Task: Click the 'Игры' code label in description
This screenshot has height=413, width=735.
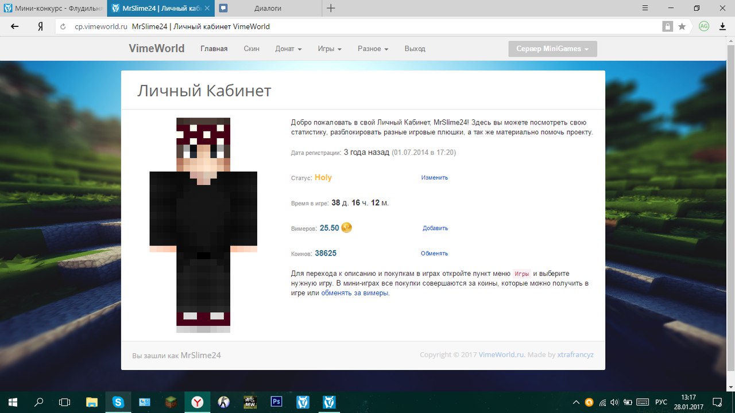Action: (521, 274)
